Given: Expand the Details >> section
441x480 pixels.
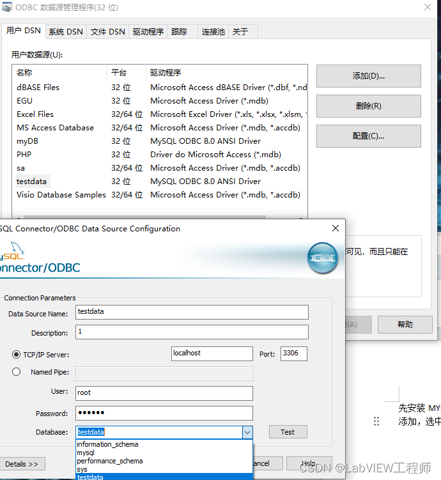Looking at the screenshot, I should click(x=22, y=464).
